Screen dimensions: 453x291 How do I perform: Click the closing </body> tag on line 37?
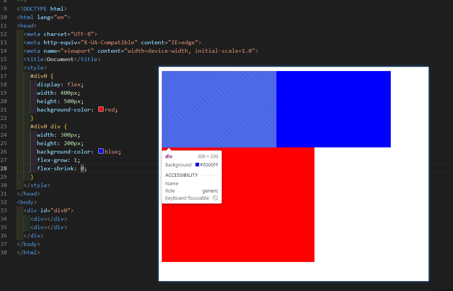click(29, 244)
